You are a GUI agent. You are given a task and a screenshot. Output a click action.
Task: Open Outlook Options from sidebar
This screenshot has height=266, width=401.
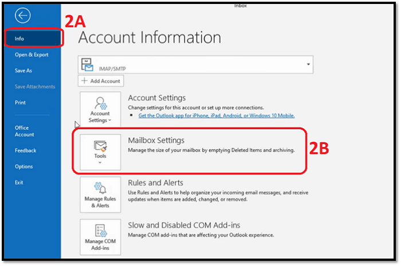tap(24, 166)
